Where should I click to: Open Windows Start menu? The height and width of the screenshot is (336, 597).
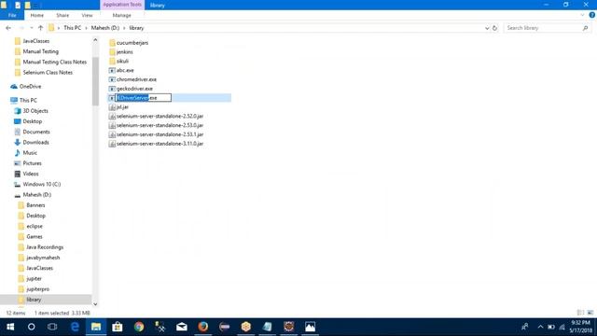(10, 327)
